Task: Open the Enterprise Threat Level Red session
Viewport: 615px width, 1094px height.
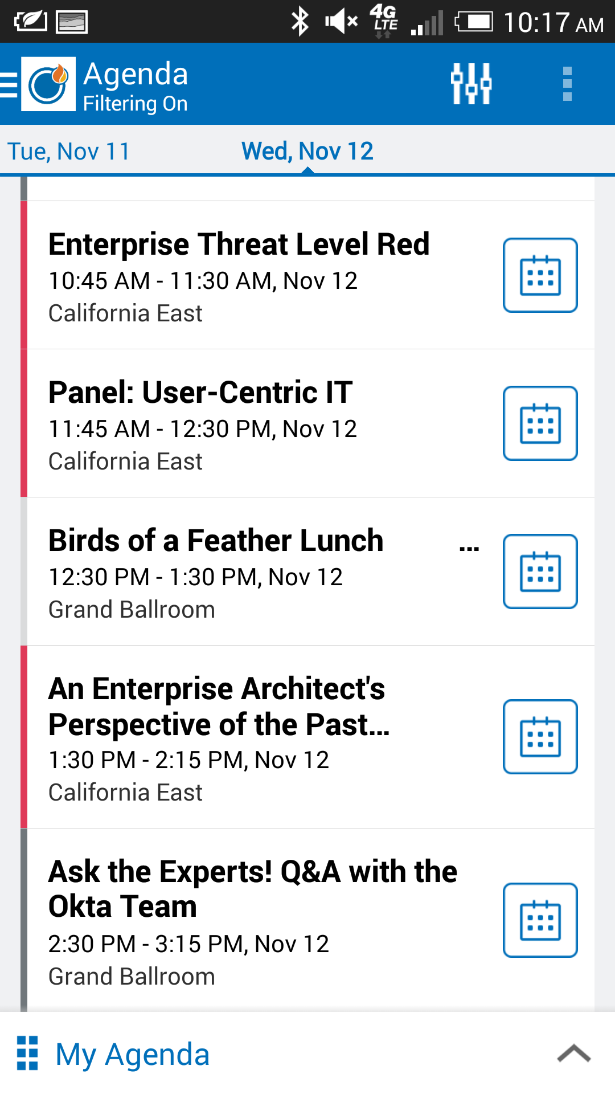Action: pos(239,275)
